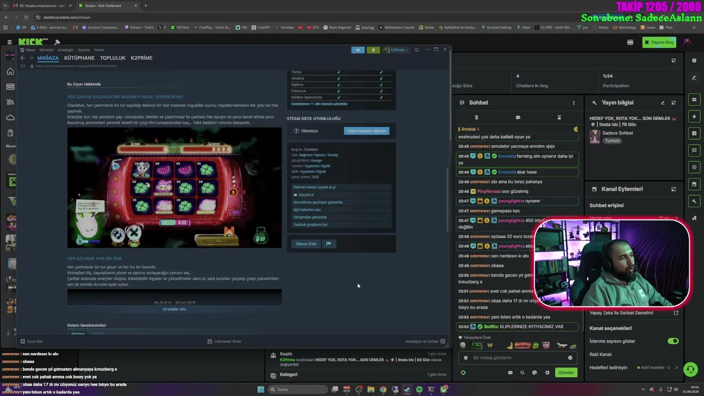Open the Windows Start menu

tap(261, 389)
